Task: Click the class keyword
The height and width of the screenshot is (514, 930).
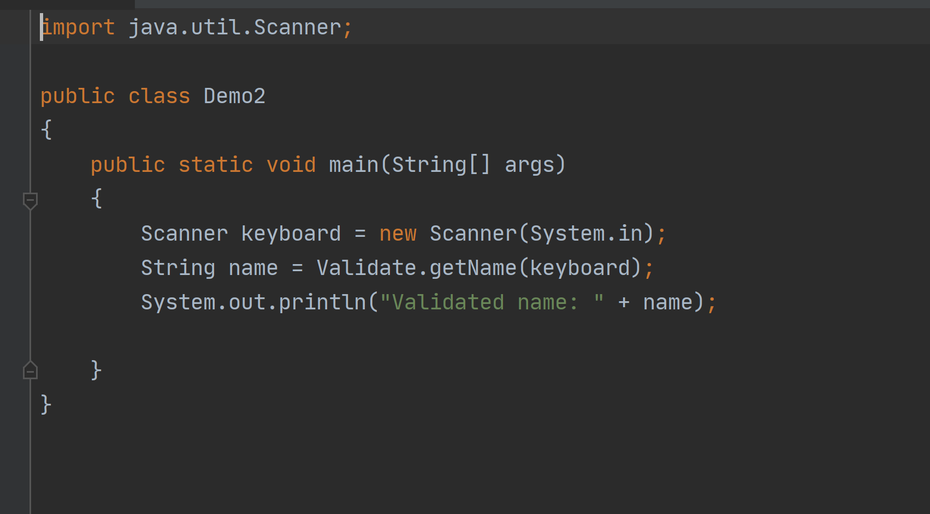Action: [x=159, y=96]
